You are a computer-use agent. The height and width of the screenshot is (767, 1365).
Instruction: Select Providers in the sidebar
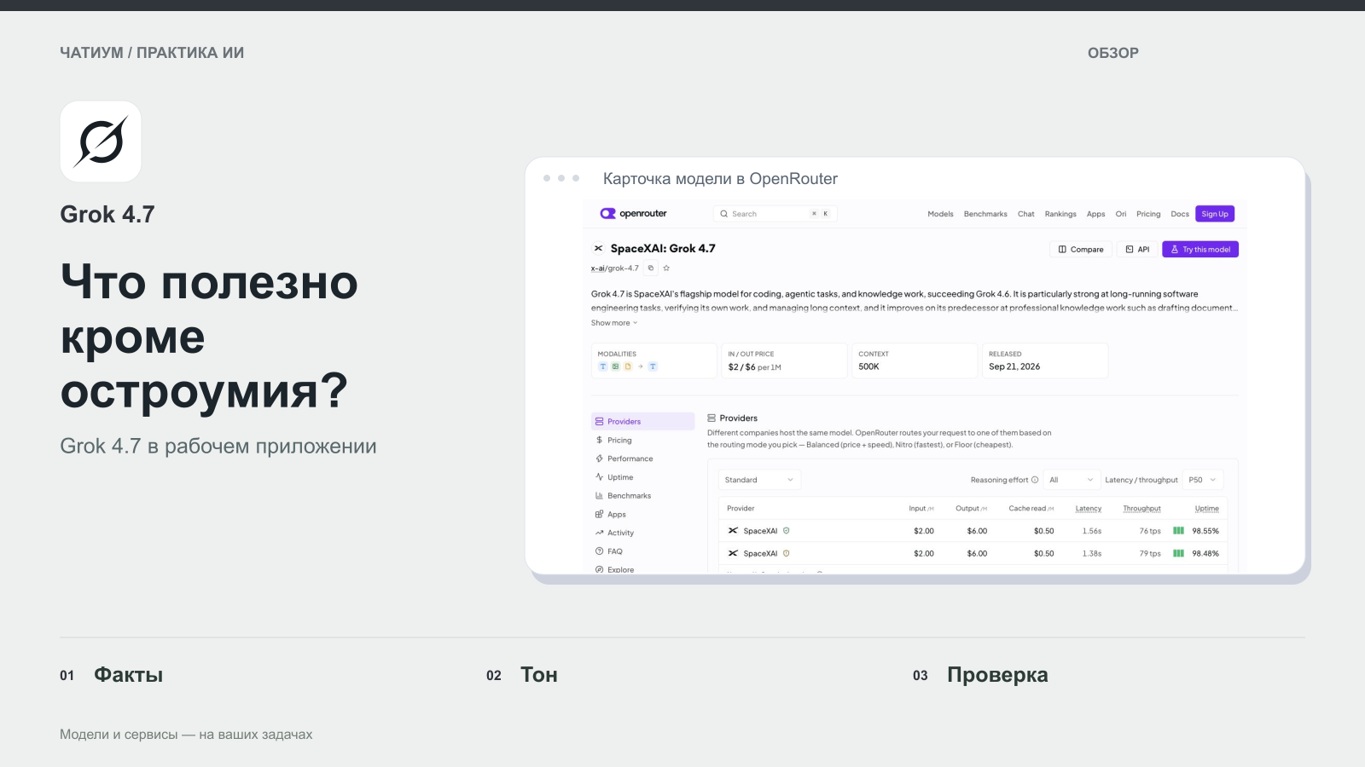pyautogui.click(x=643, y=422)
